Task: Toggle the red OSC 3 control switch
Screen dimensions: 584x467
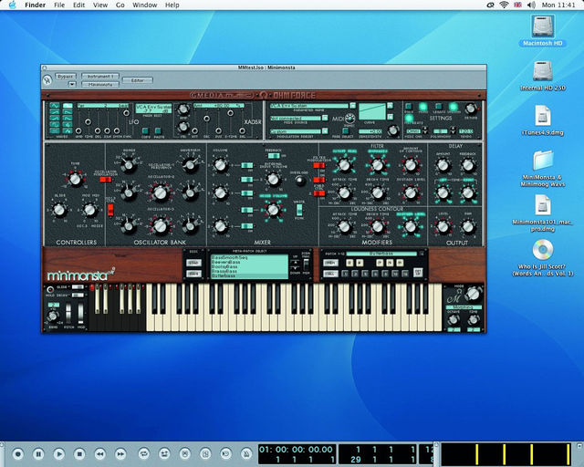Action: [x=110, y=210]
